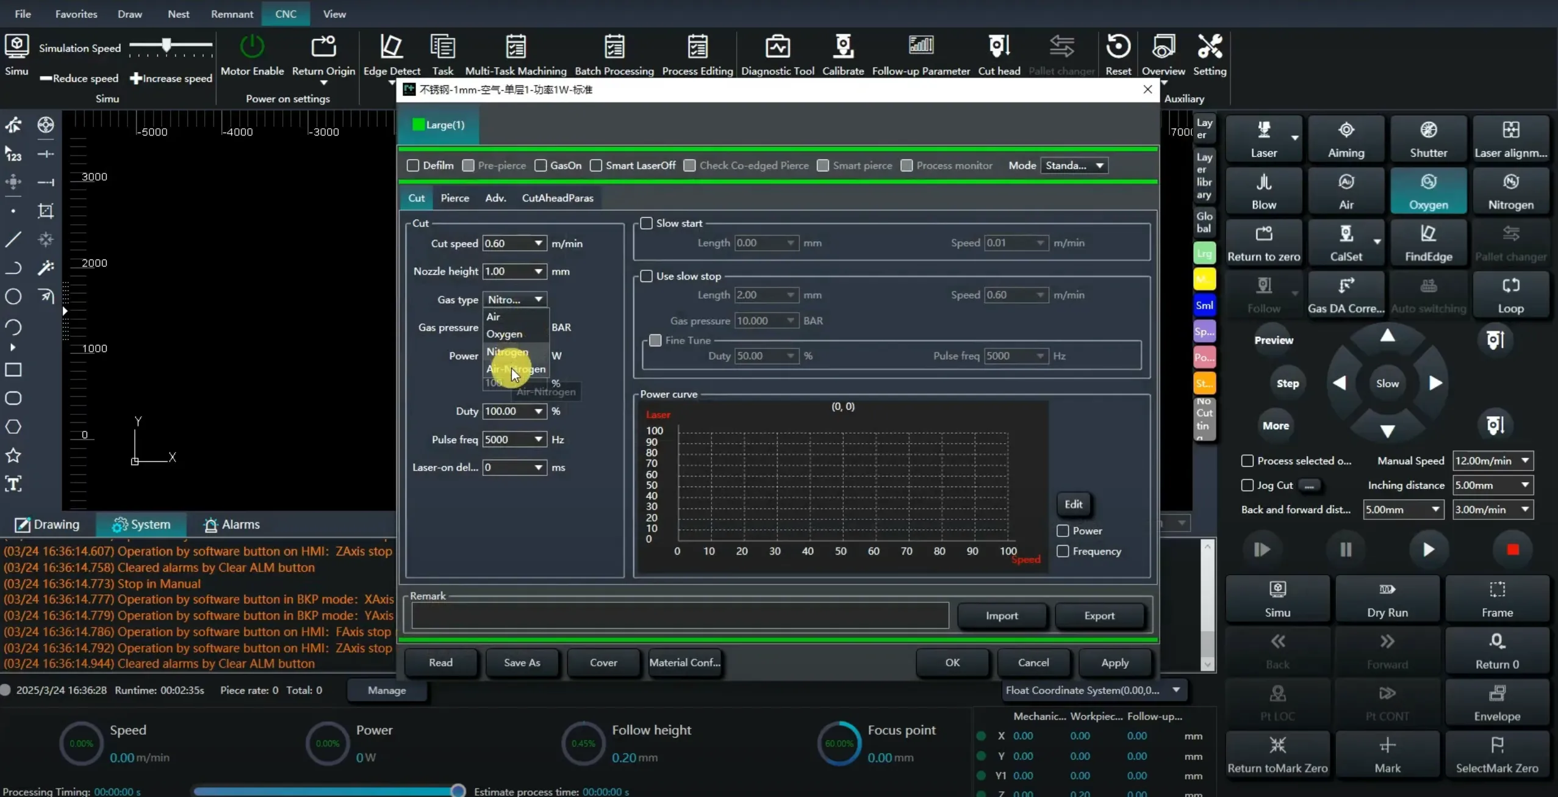The width and height of the screenshot is (1558, 797).
Task: Check the Slow start option
Action: 646,223
